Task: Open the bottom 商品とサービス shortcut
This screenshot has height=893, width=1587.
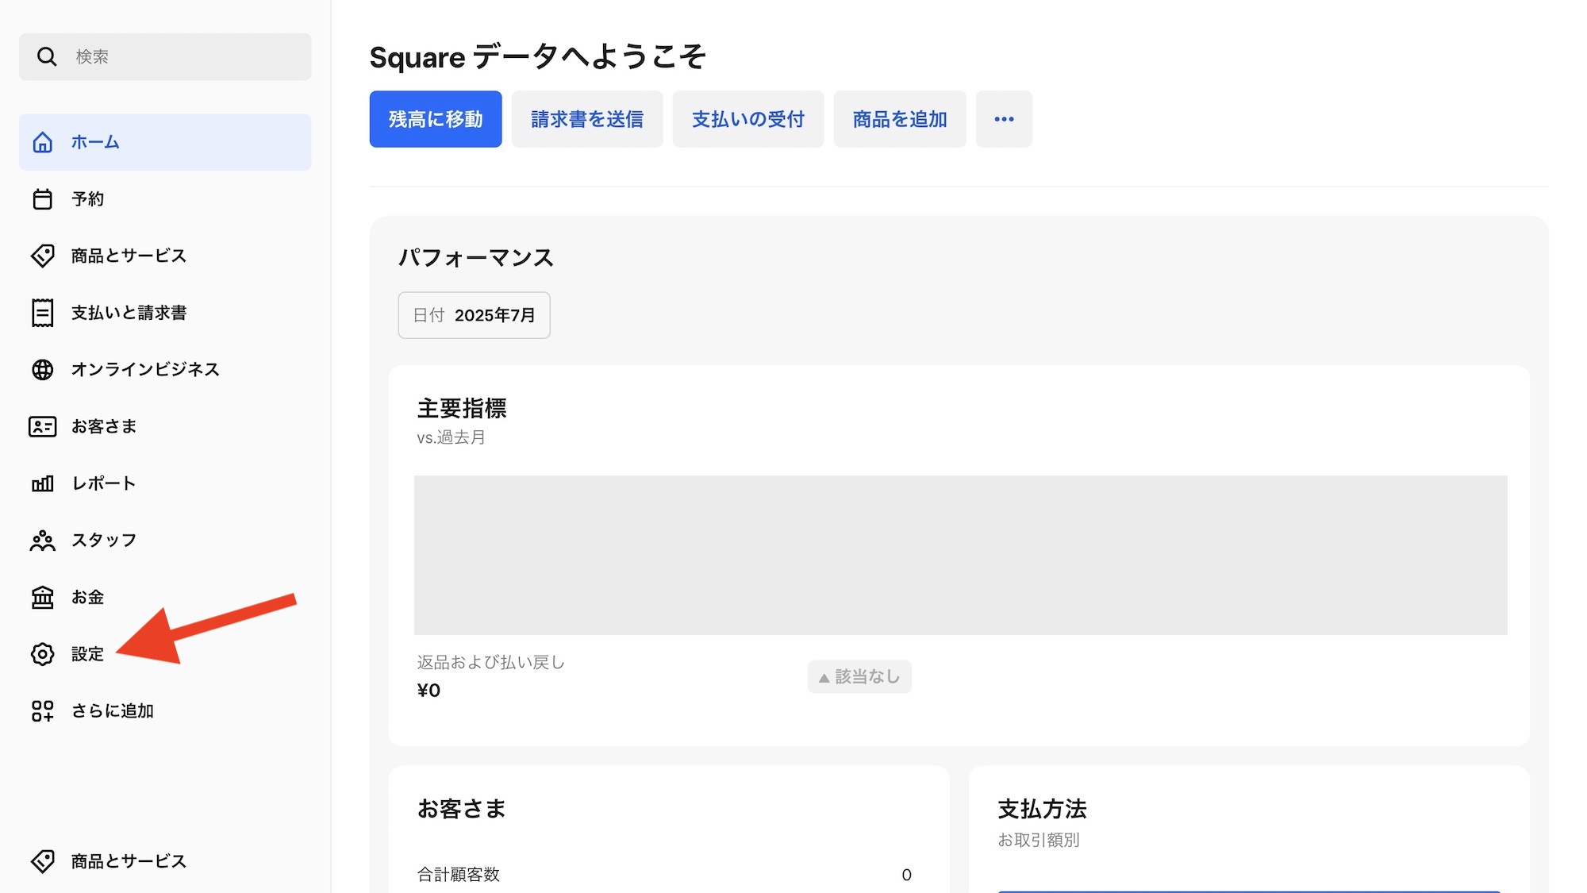Action: [165, 861]
